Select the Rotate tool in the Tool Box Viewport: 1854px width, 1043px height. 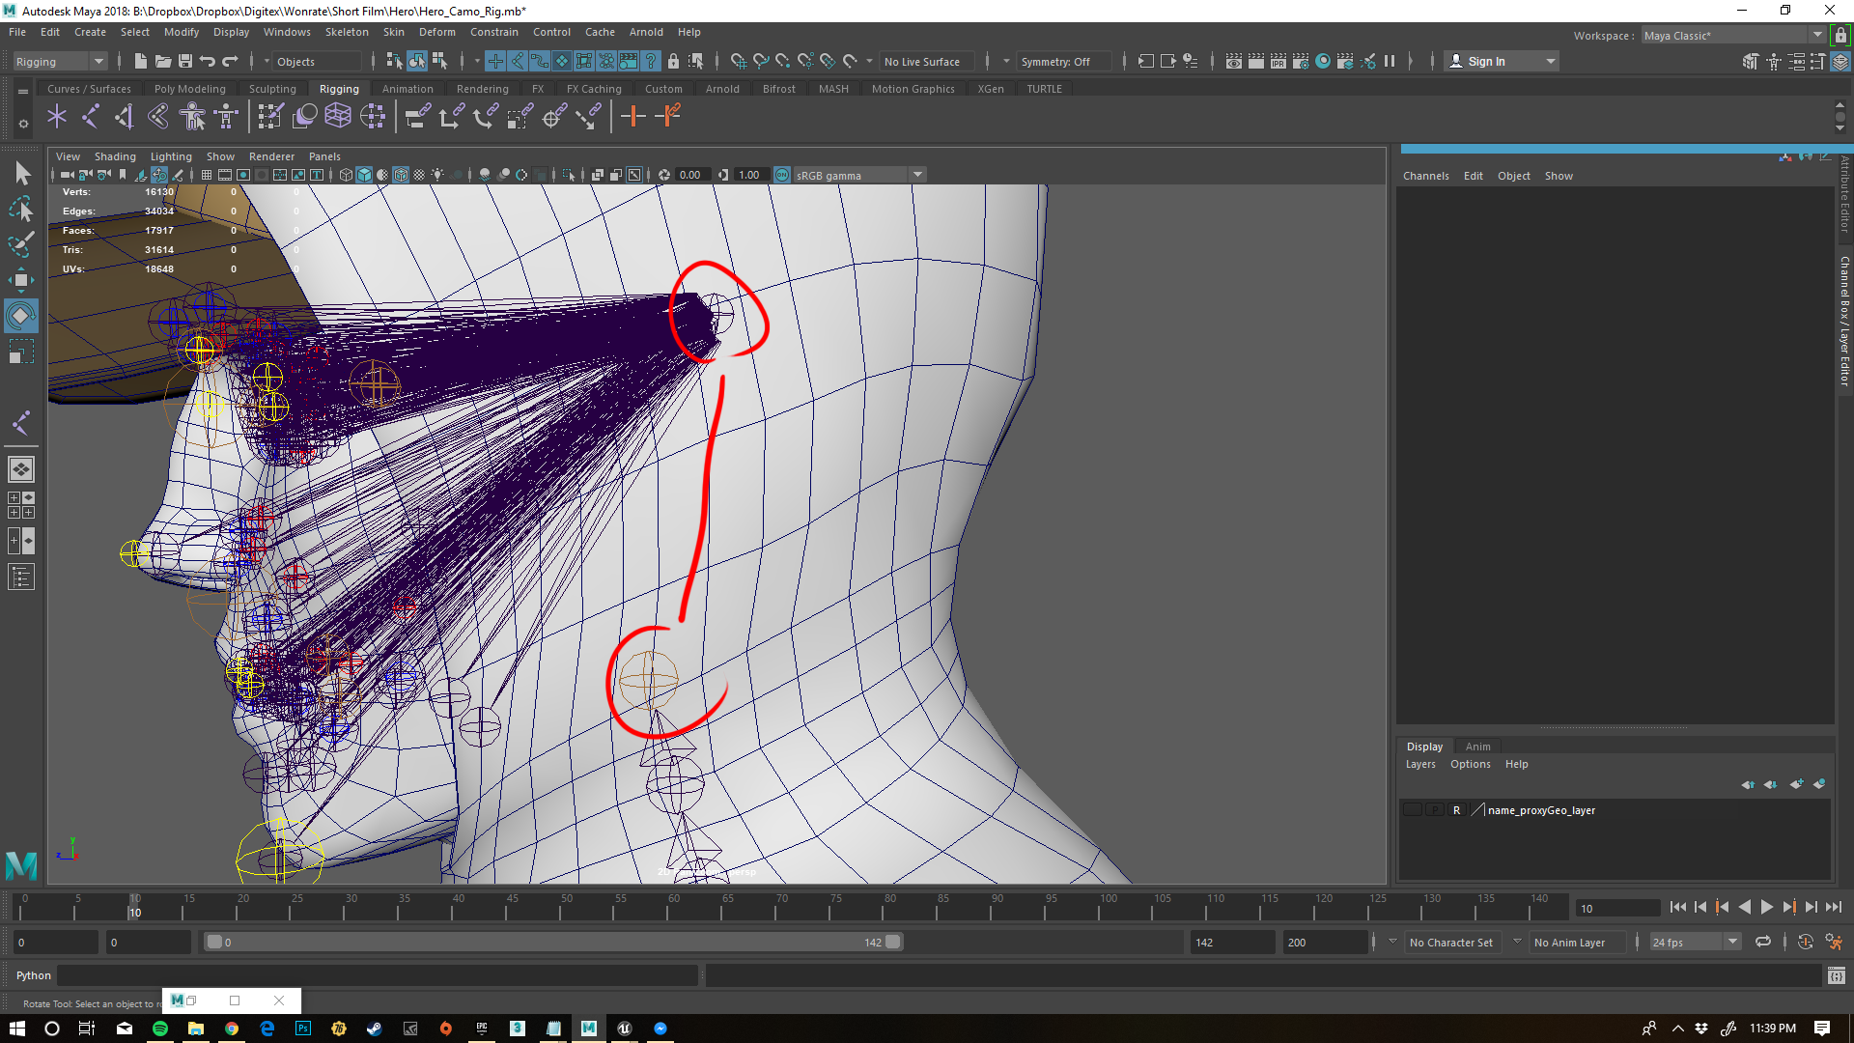[x=21, y=315]
